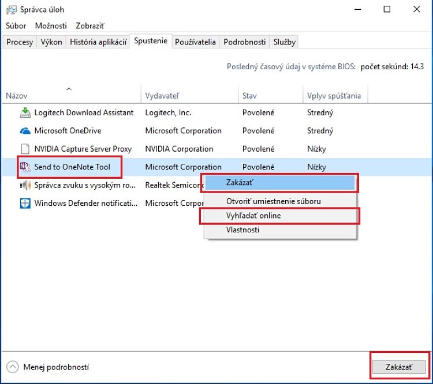Click the Send to OneNote Tool icon
This screenshot has height=384, width=433.
(25, 167)
